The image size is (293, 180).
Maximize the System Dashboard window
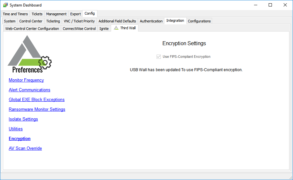tap(270, 5)
